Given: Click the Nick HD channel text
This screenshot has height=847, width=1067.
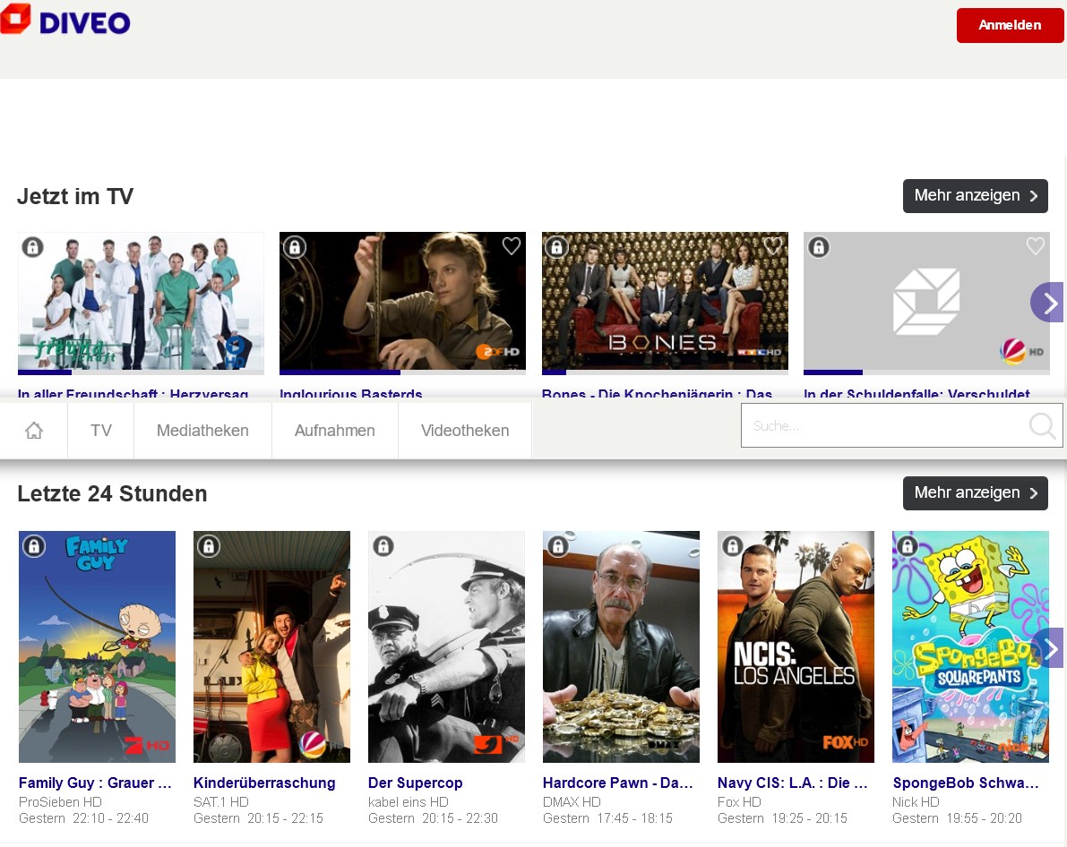Looking at the screenshot, I should [x=916, y=802].
